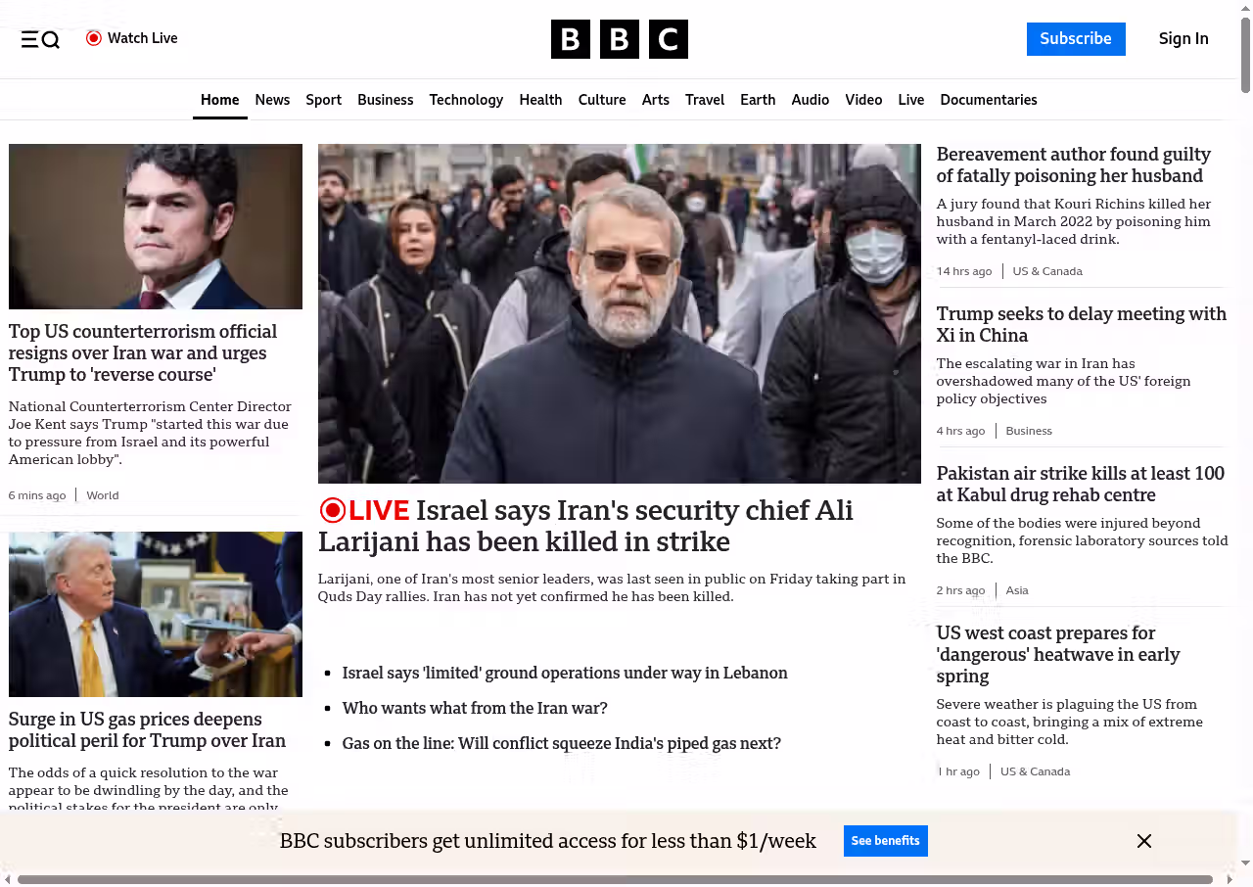Switch to the Technology section
Image resolution: width=1253 pixels, height=887 pixels.
pos(466,100)
